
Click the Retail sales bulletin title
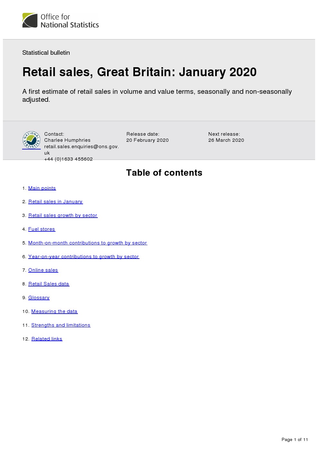(139, 72)
